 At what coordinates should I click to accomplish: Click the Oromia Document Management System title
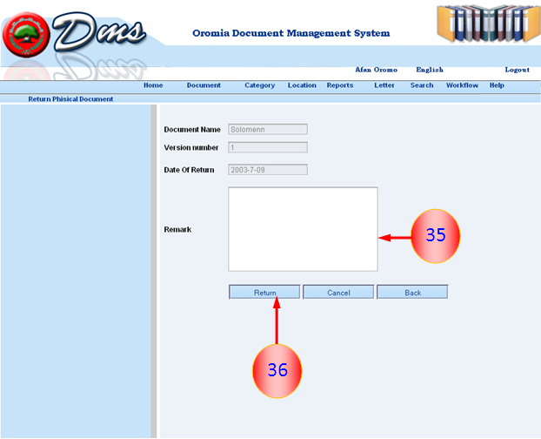291,33
